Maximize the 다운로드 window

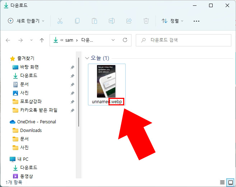coord(211,6)
